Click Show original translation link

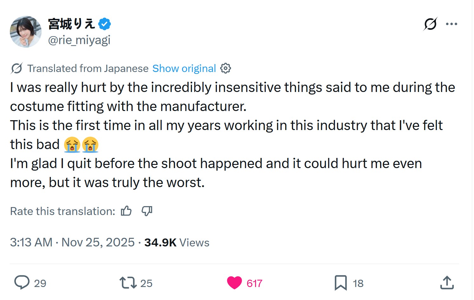[x=184, y=68]
